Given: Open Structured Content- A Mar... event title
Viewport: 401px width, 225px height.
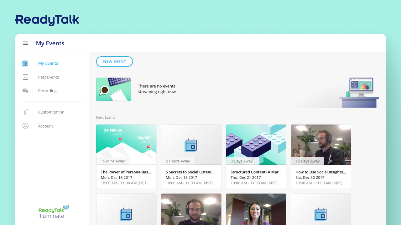Looking at the screenshot, I should coord(256,172).
